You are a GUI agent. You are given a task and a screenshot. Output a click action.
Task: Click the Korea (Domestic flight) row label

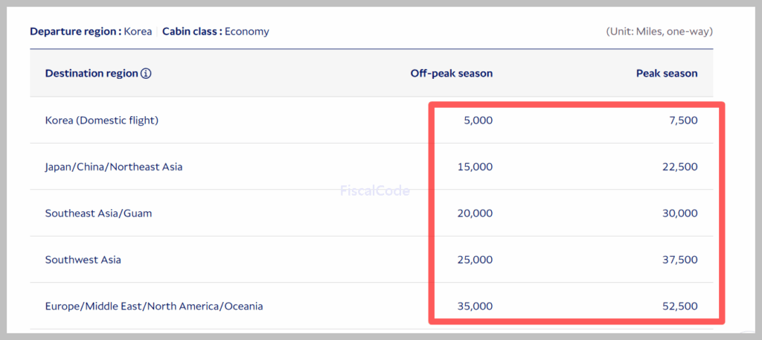[x=102, y=120]
